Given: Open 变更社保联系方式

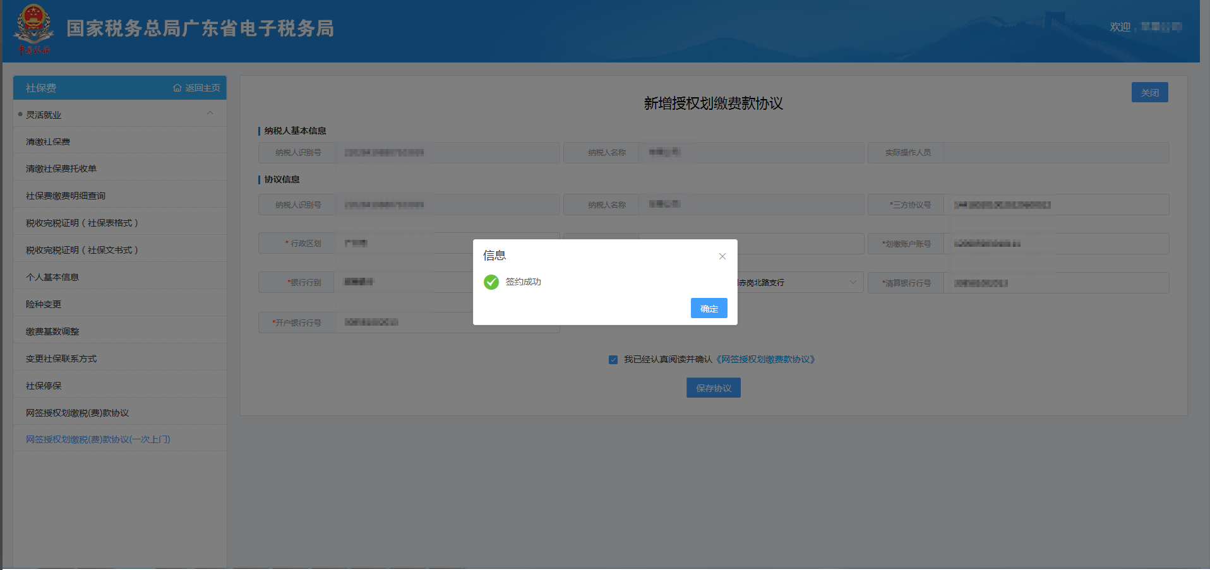Looking at the screenshot, I should pos(60,358).
